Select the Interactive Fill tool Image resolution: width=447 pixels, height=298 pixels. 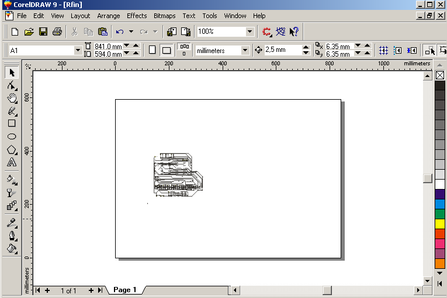click(x=12, y=180)
